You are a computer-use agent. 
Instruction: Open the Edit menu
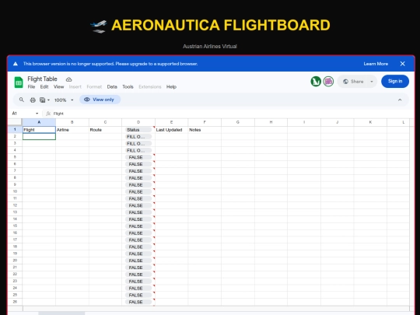pos(44,87)
